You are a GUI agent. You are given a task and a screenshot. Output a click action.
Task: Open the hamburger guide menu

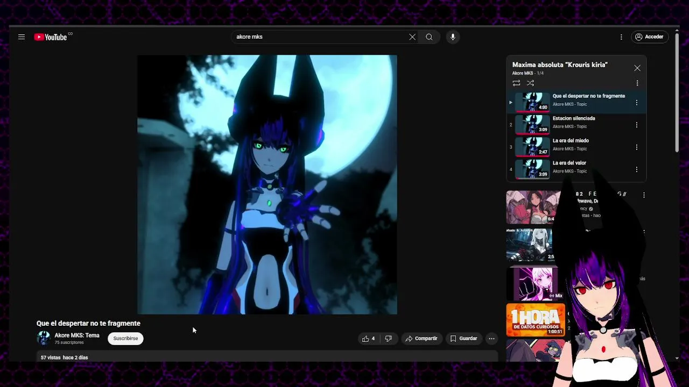pos(22,37)
